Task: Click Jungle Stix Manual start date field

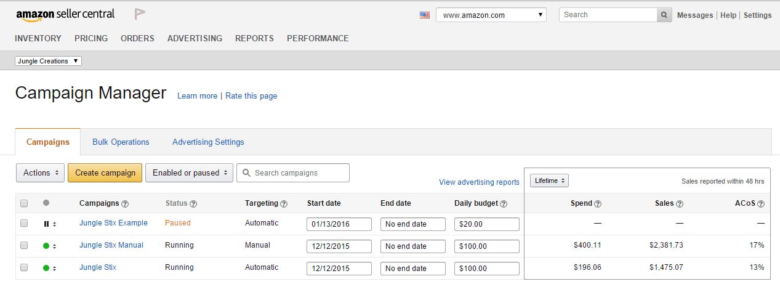Action: (x=339, y=246)
